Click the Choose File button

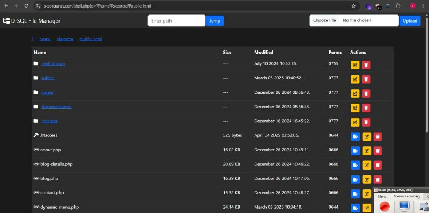coord(324,20)
